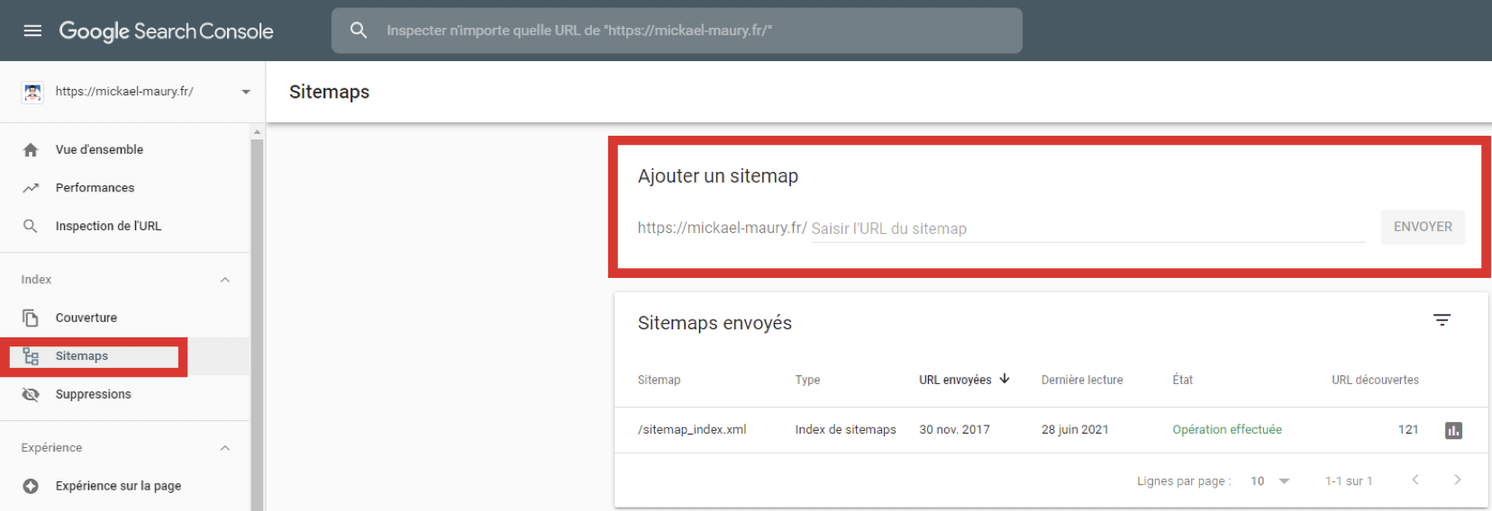Click the Expérience sur la page icon
1492x511 pixels.
point(31,486)
